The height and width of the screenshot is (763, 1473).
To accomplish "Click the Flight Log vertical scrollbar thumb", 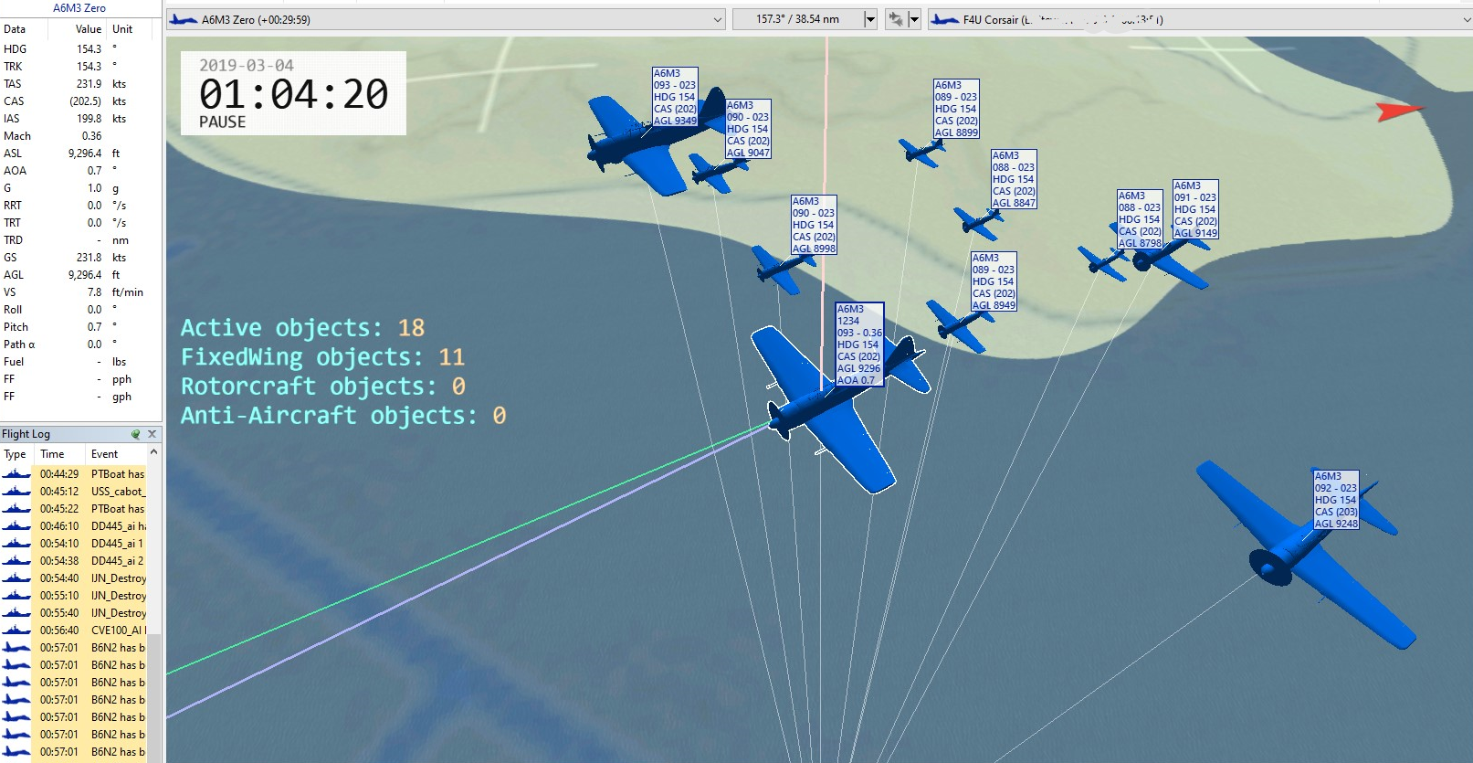I will pyautogui.click(x=154, y=698).
